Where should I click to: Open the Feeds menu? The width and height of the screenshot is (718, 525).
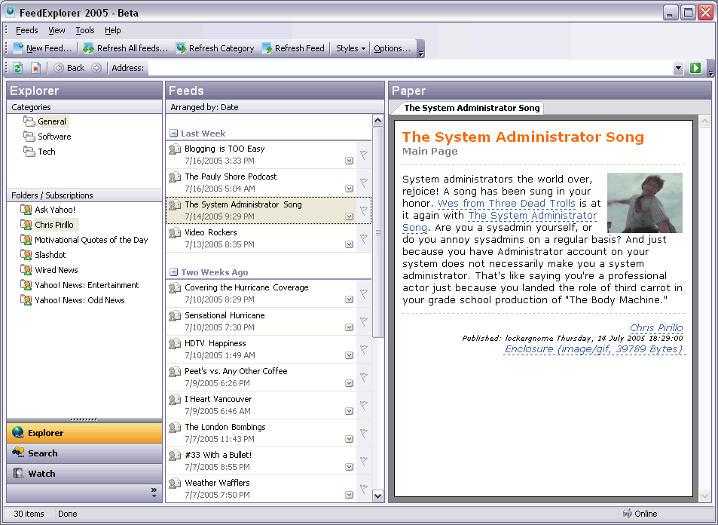coord(26,30)
